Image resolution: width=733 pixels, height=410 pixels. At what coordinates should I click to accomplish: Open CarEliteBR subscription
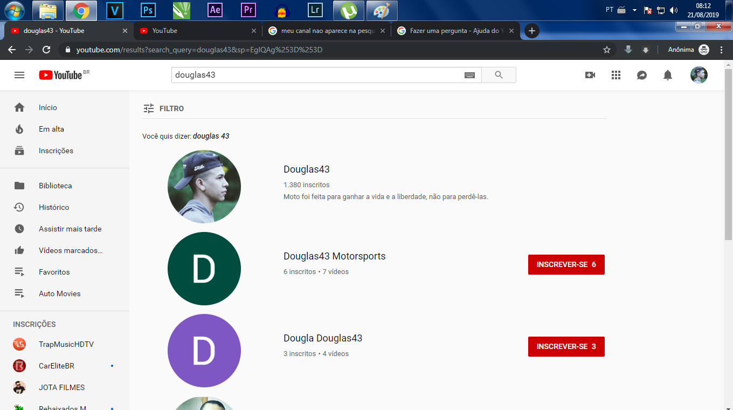[x=65, y=366]
